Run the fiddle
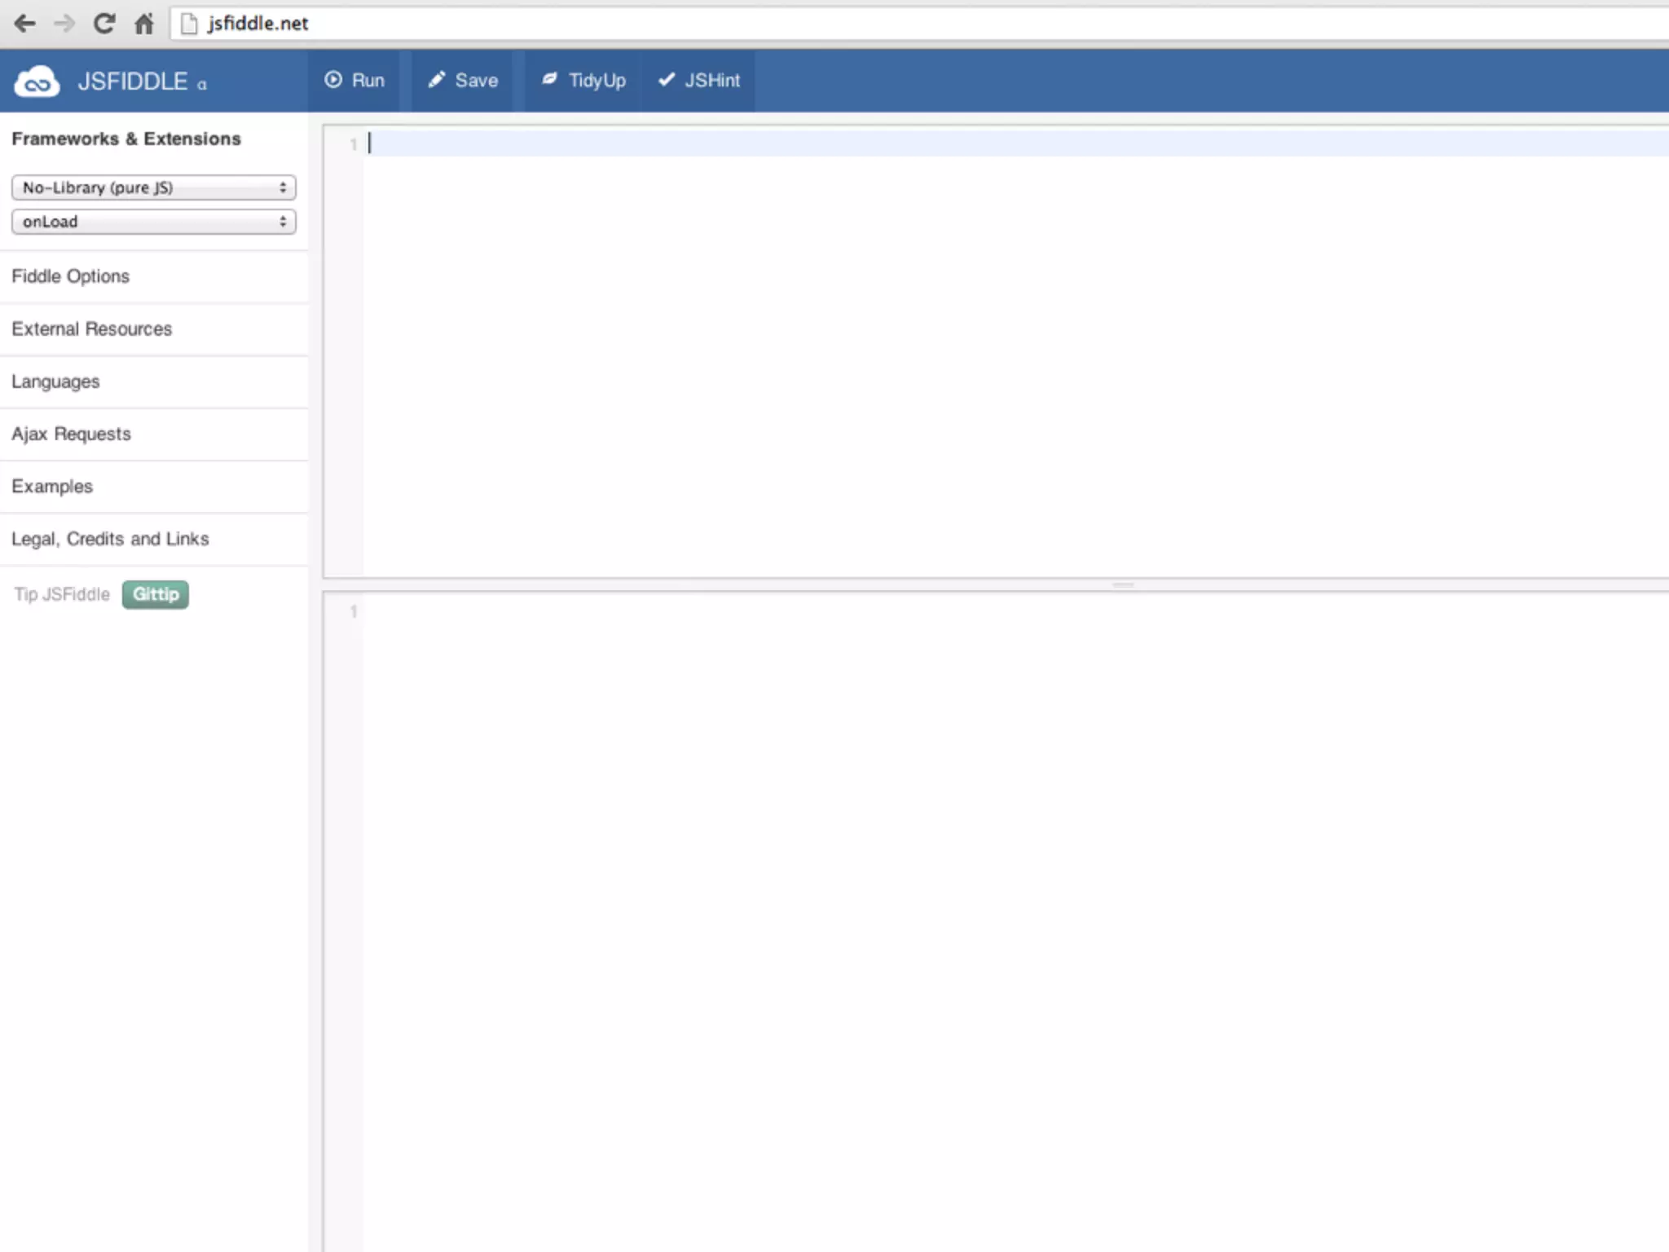Screen dimensions: 1669x1252 (x=354, y=80)
